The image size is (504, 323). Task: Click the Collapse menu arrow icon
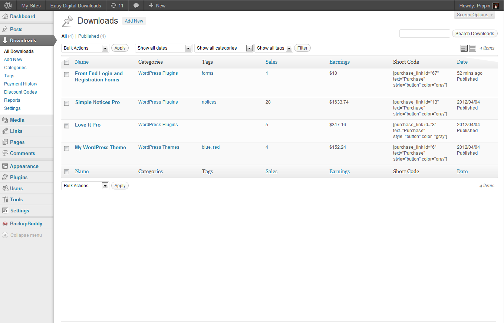pyautogui.click(x=5, y=235)
